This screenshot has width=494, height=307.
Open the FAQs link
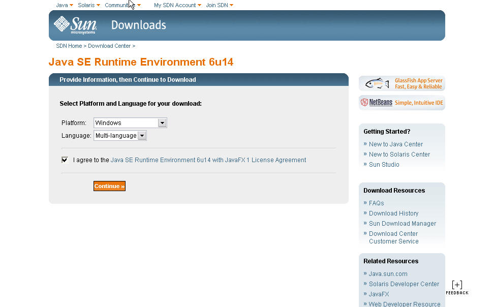pyautogui.click(x=376, y=203)
